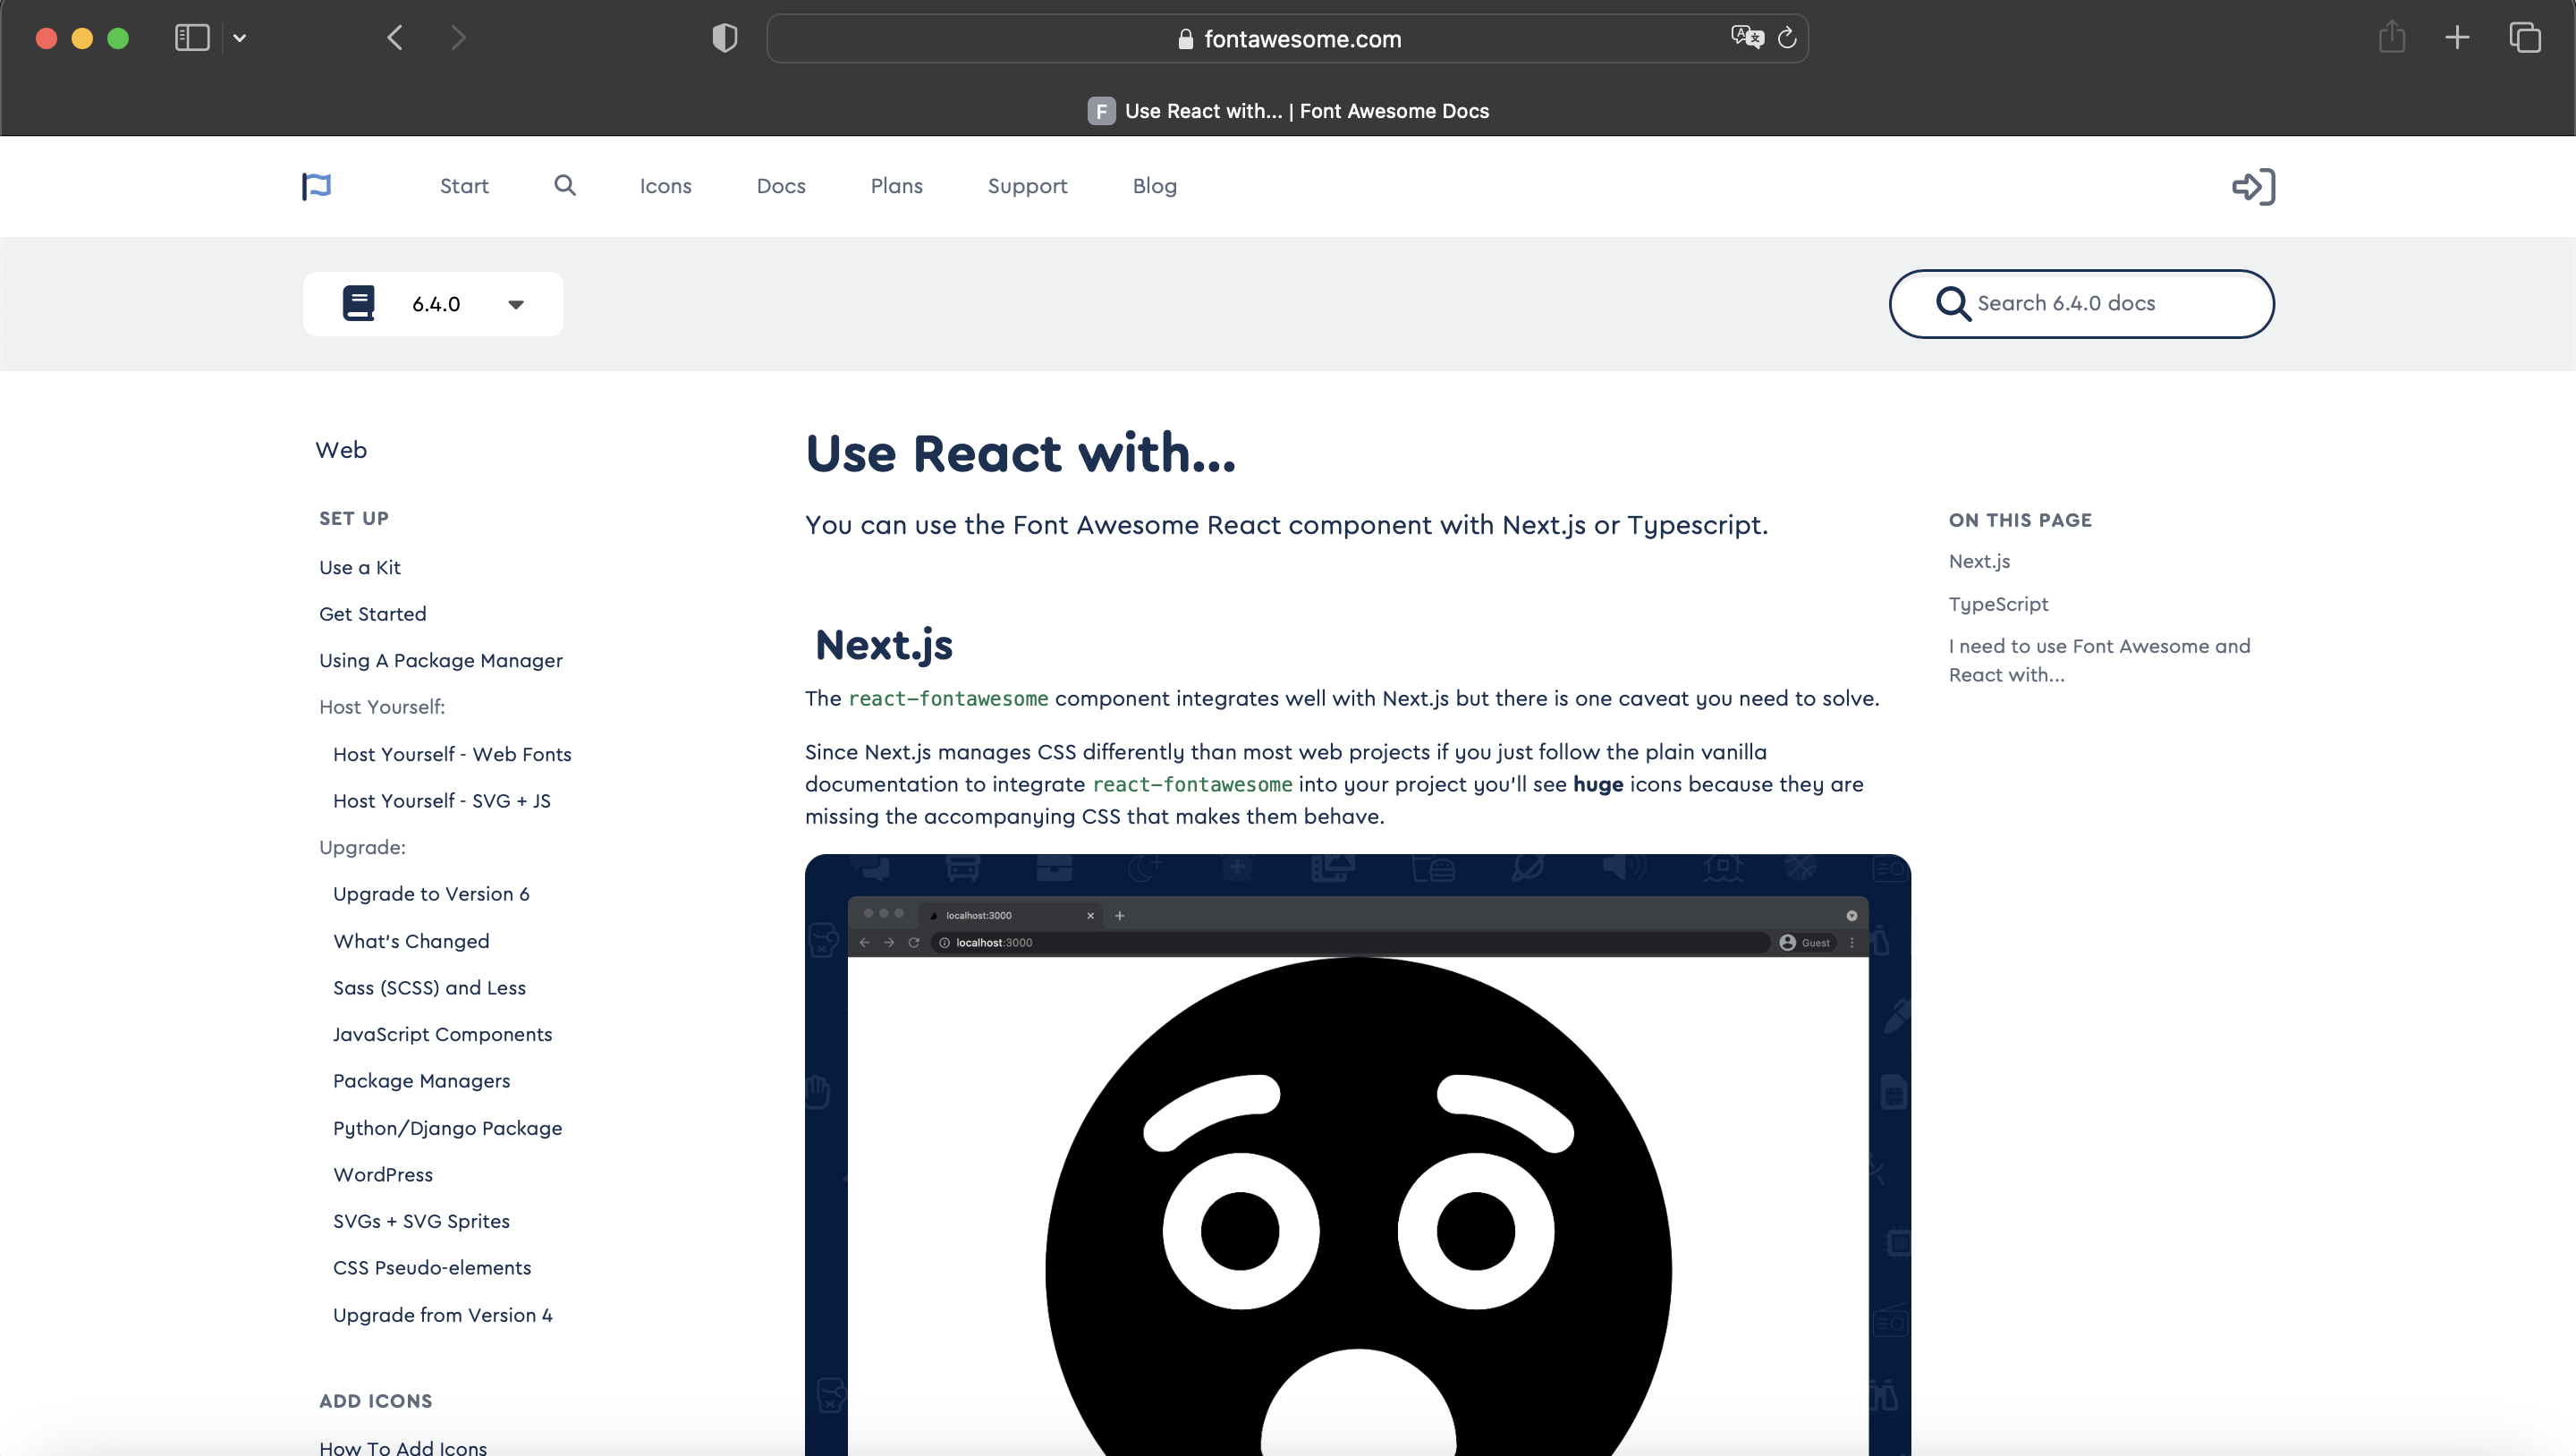Click the sign-in arrow icon

(2253, 186)
